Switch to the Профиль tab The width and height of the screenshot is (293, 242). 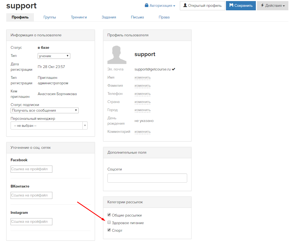pos(20,17)
